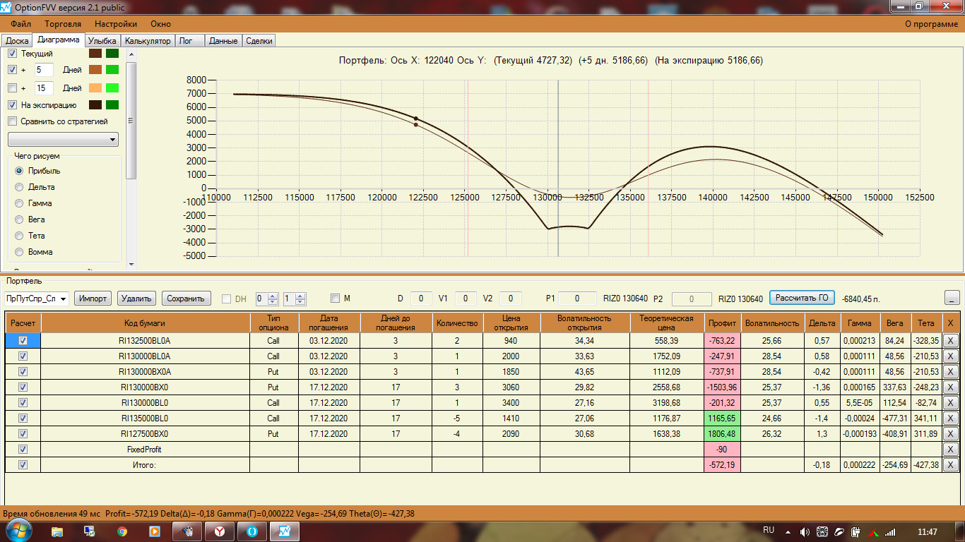The image size is (965, 542).
Task: Select the Дельта radio button
Action: [x=19, y=187]
